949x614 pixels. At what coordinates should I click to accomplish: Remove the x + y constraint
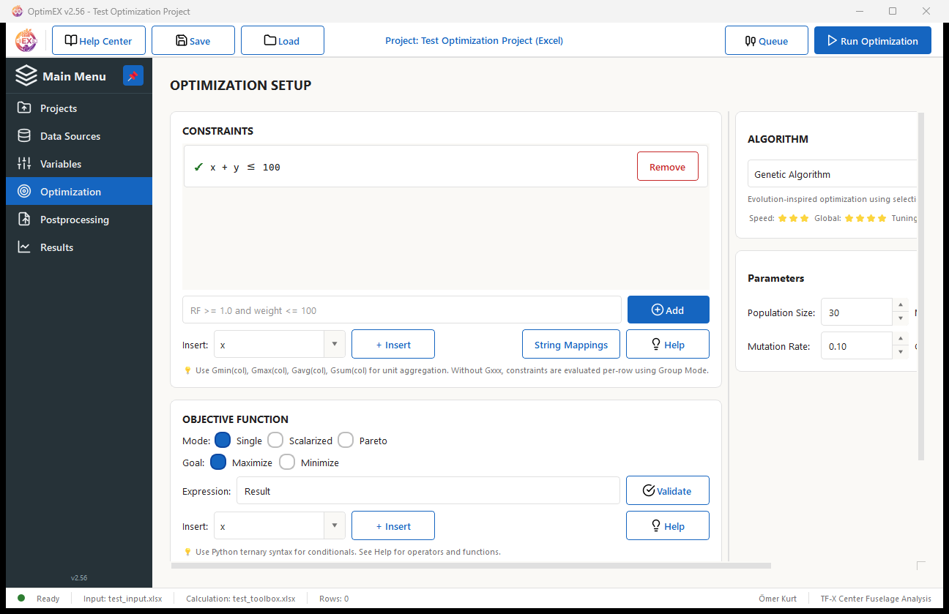point(667,166)
